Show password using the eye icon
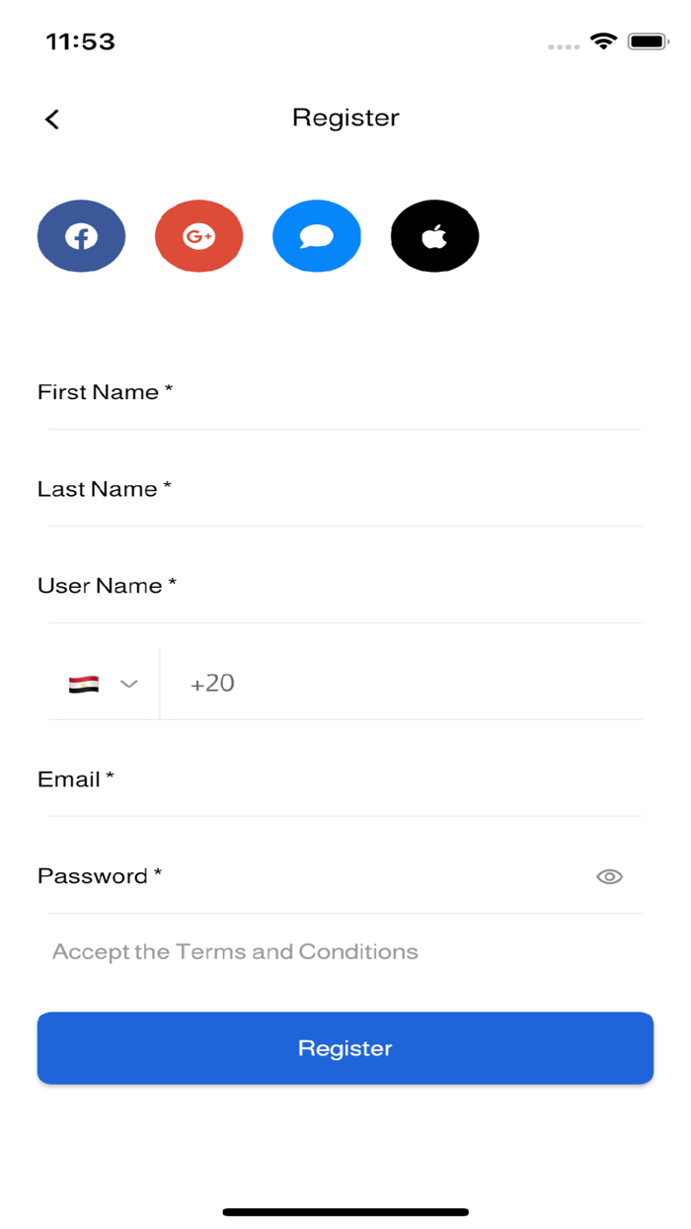Screen dimensions: 691x1229 [609, 876]
